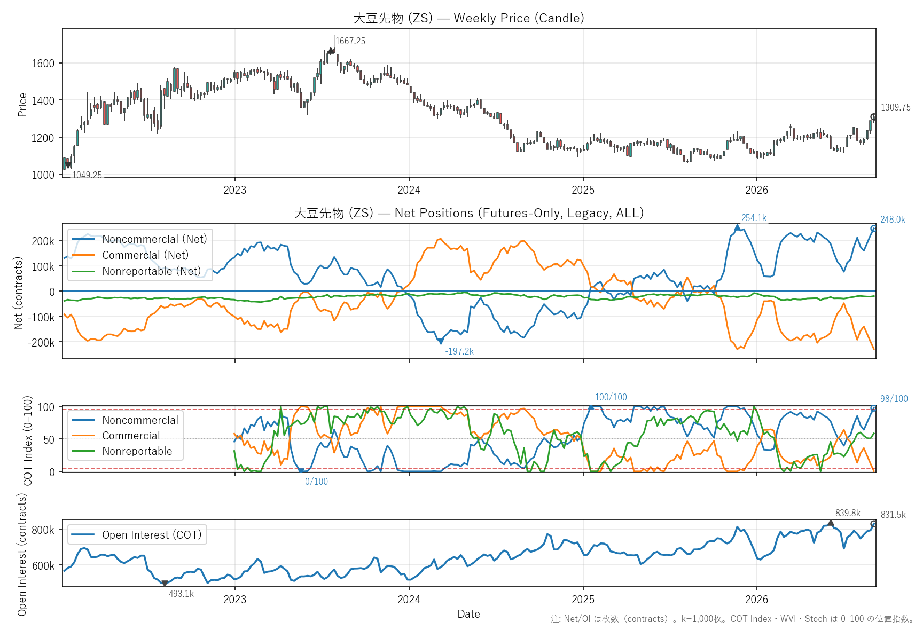Click the -197.2k net position low label
Screen dimensions: 923x630
[x=459, y=351]
